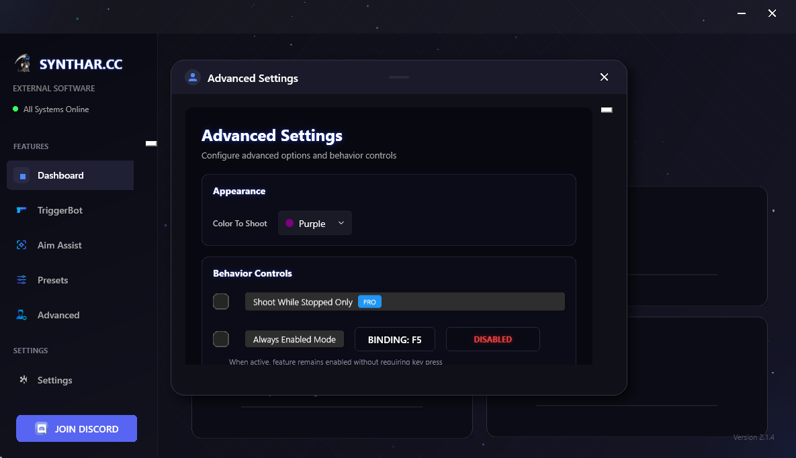Click the red DISABLED status button

(492, 339)
